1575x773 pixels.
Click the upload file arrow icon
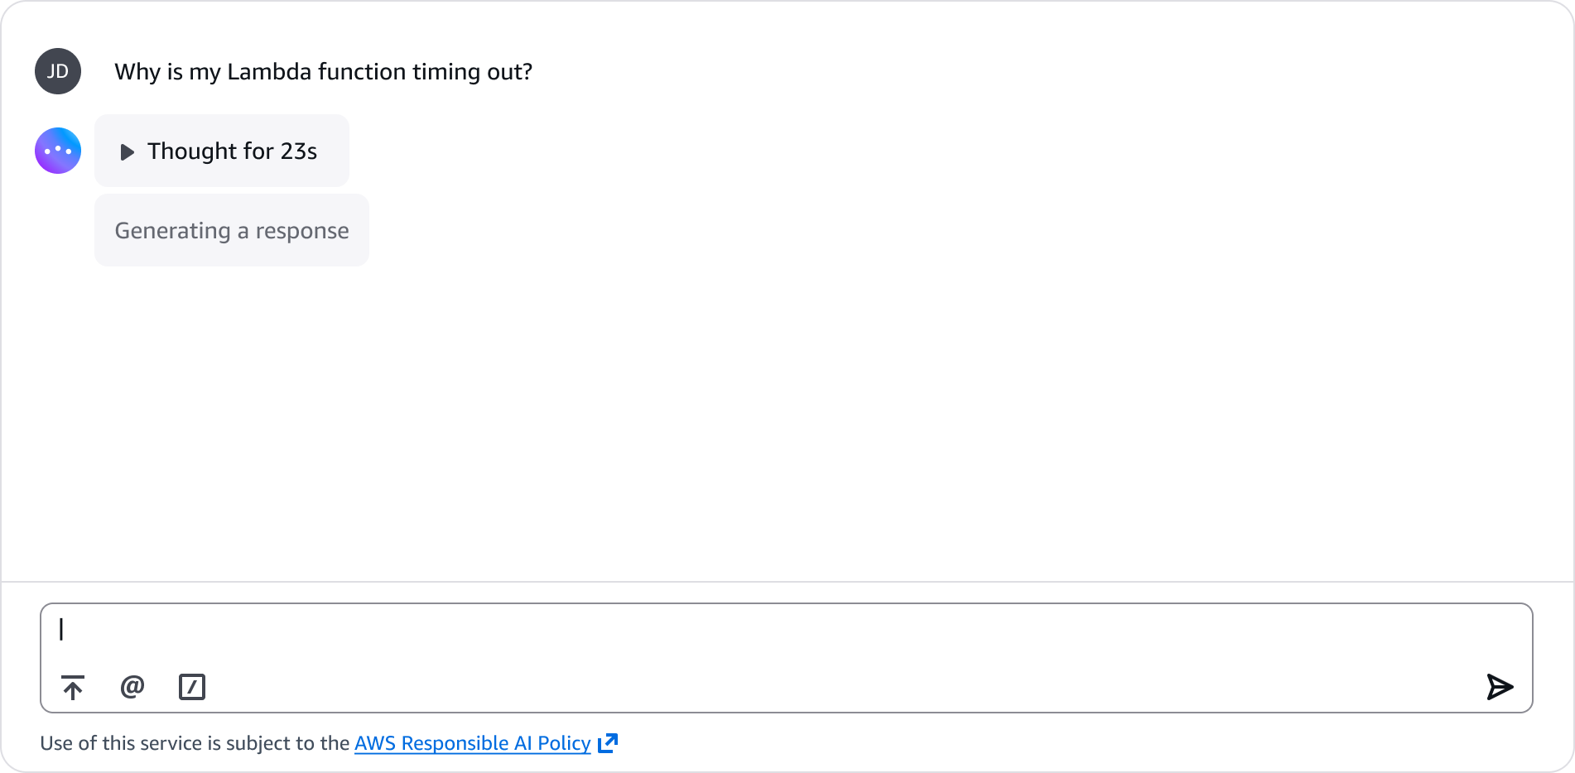73,687
